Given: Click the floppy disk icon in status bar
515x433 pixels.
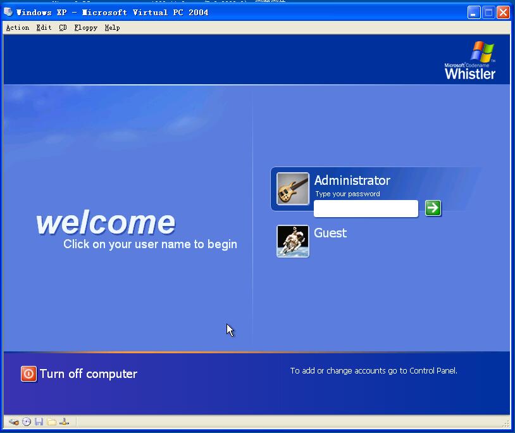Looking at the screenshot, I should coord(39,422).
